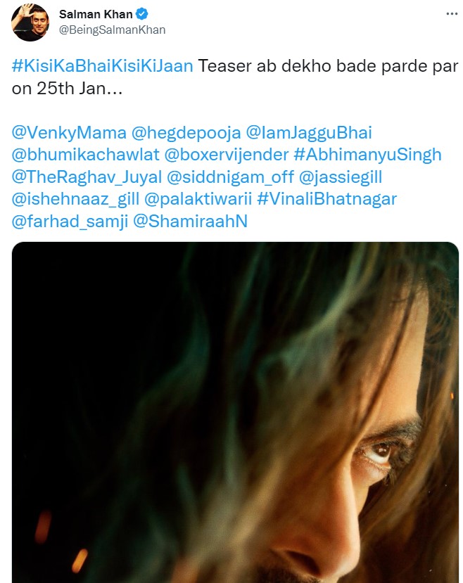Visit the @VenkyMama mention
Viewport: 463px width, 583px height.
(69, 133)
